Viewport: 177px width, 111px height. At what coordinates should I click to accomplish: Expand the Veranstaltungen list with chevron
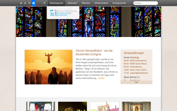[x=136, y=82]
